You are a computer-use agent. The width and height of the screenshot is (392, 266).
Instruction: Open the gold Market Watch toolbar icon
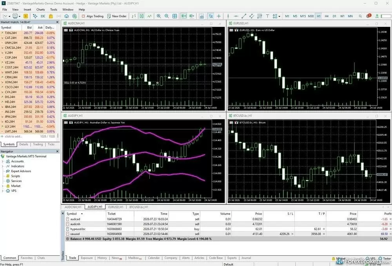25,16
